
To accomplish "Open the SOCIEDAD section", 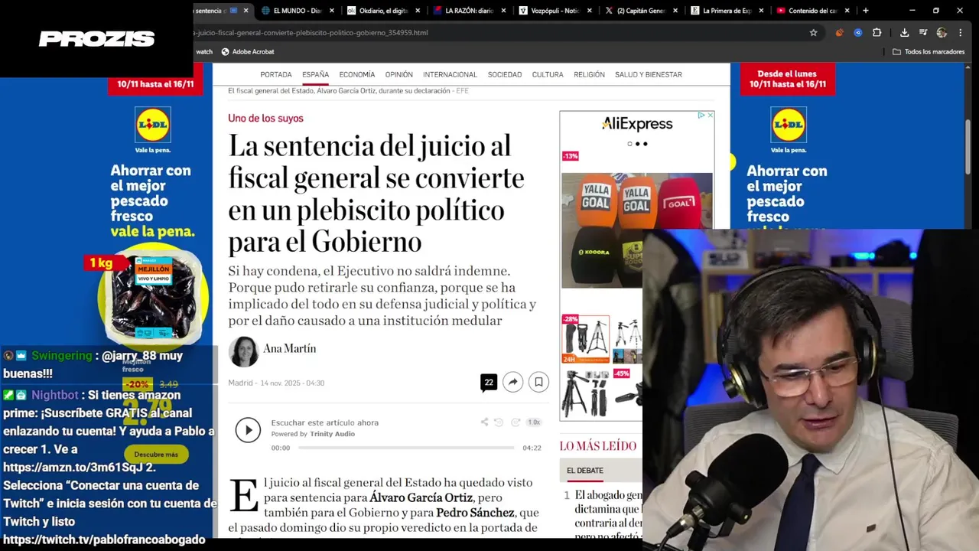I will (x=505, y=74).
